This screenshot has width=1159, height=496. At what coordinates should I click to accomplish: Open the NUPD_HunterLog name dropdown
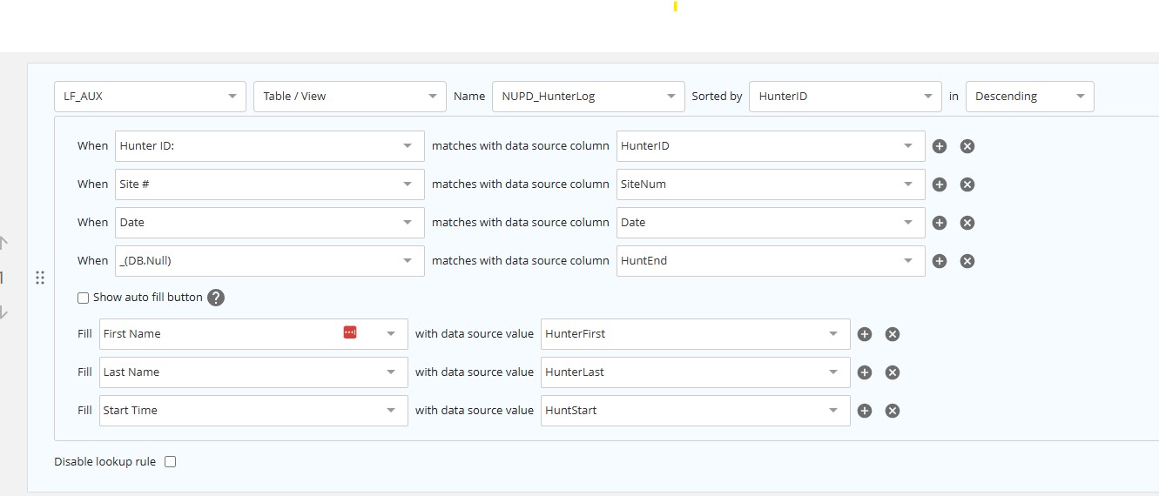[588, 97]
